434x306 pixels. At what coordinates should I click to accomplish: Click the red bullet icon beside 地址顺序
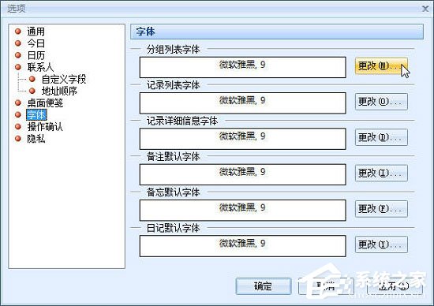pyautogui.click(x=32, y=91)
